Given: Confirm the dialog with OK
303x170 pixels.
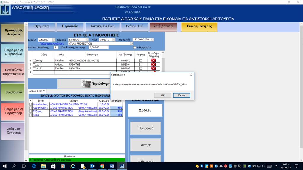Looking at the screenshot, I should pyautogui.click(x=163, y=95).
